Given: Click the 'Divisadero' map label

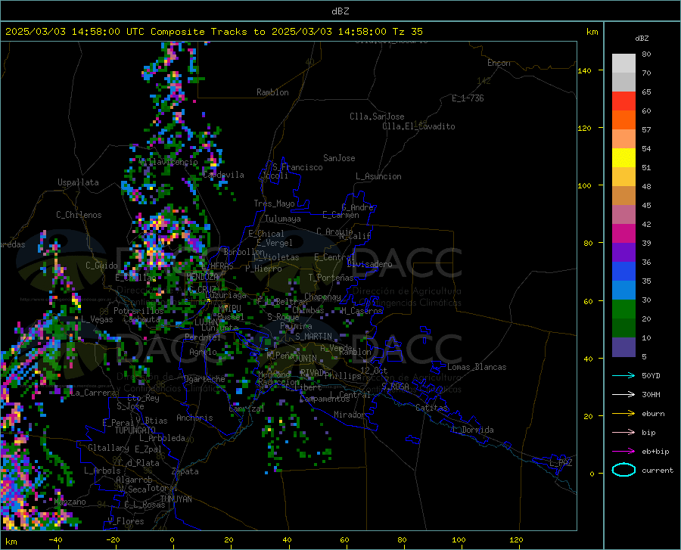Looking at the screenshot, I should [x=369, y=264].
